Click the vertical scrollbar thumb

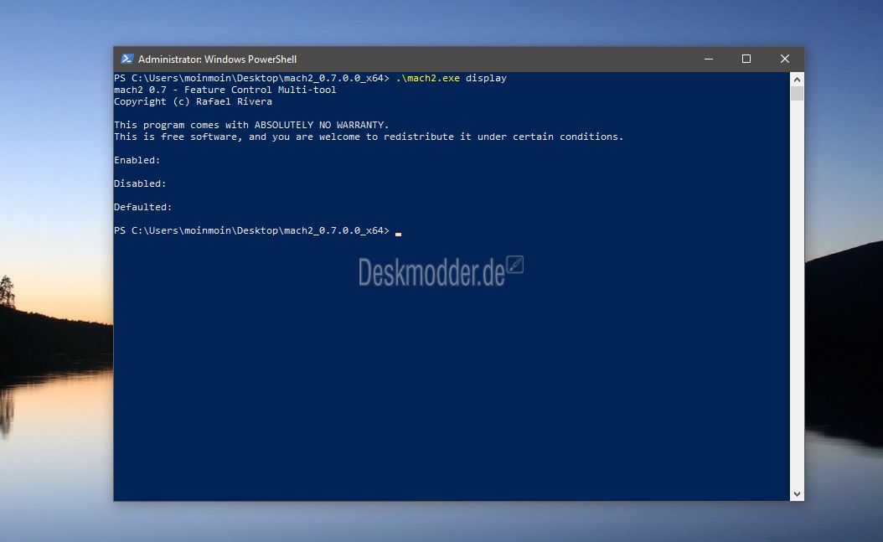[797, 94]
